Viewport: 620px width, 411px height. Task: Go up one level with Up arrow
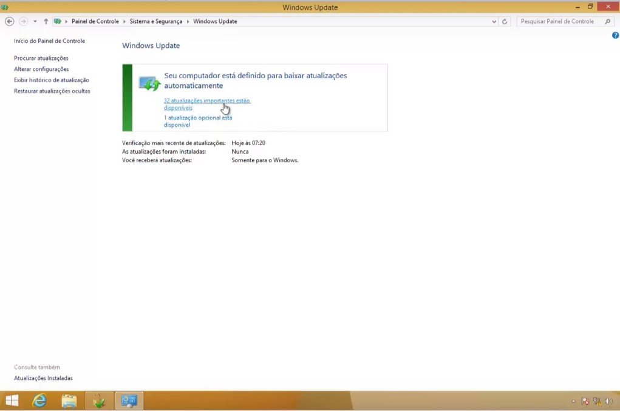46,21
